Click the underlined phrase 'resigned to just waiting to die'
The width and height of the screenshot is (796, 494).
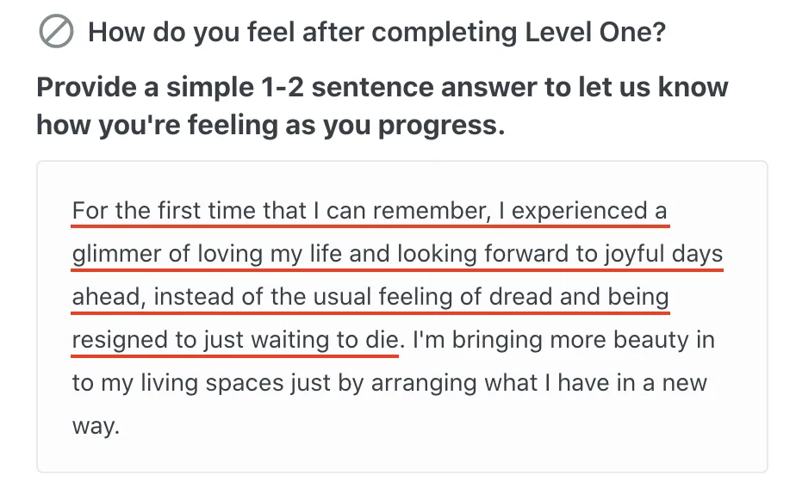point(235,340)
